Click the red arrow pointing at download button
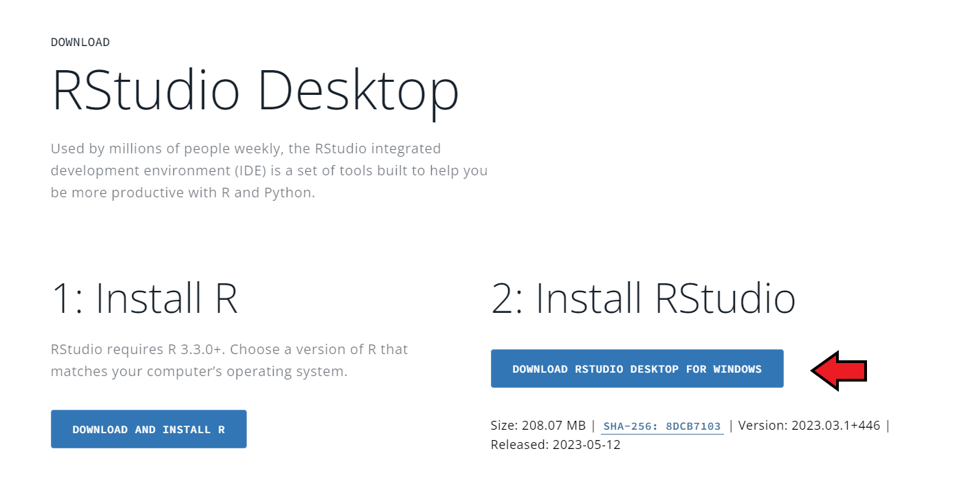The height and width of the screenshot is (504, 966). 838,371
